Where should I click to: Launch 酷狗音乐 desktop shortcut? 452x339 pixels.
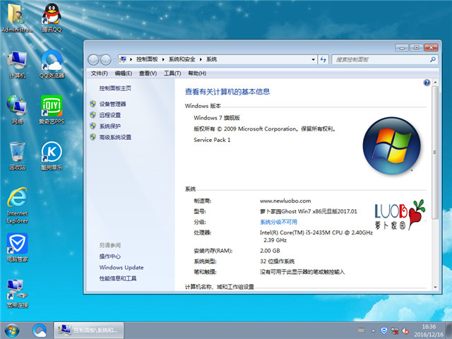(52, 155)
